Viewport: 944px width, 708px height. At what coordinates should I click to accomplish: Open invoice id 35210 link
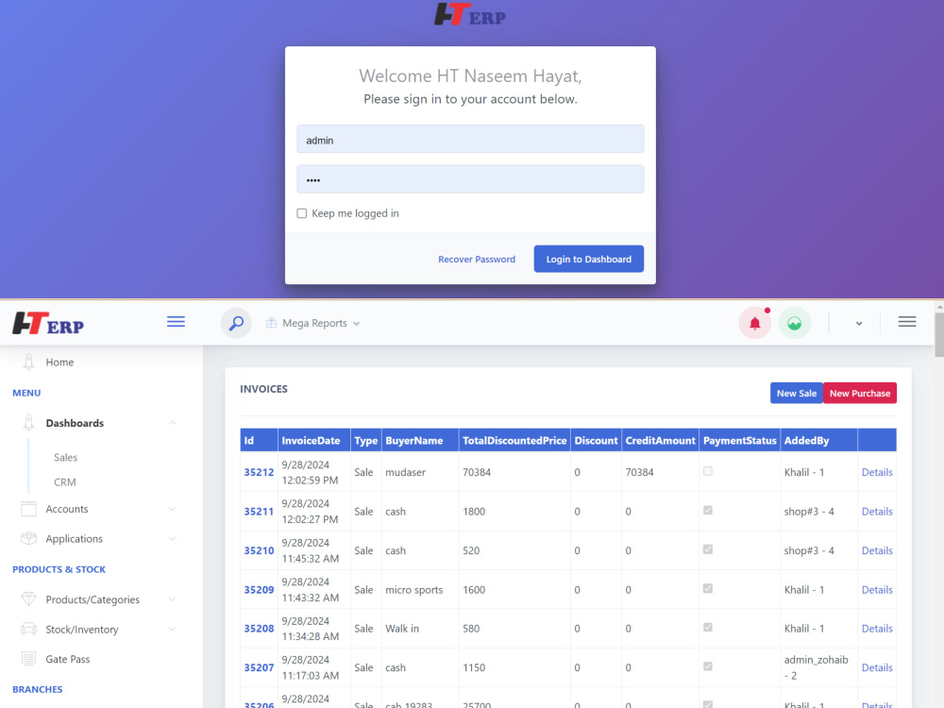(259, 550)
